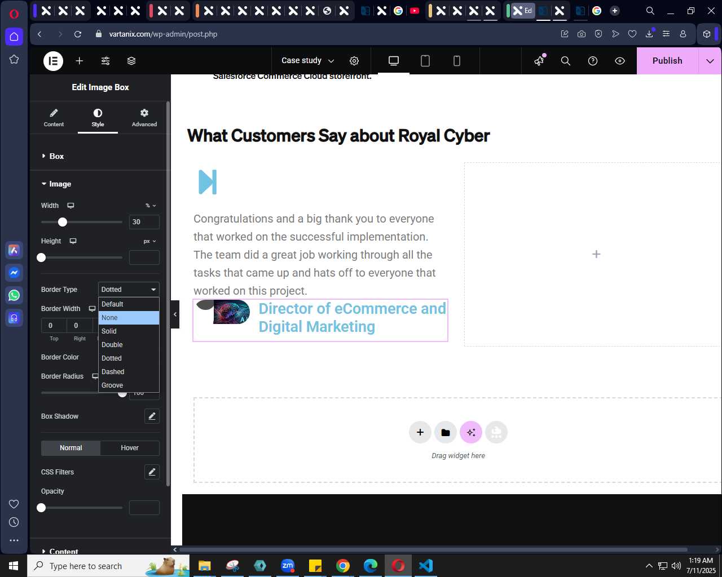Click the Opacity slider handle
This screenshot has width=722, height=577.
[x=41, y=508]
